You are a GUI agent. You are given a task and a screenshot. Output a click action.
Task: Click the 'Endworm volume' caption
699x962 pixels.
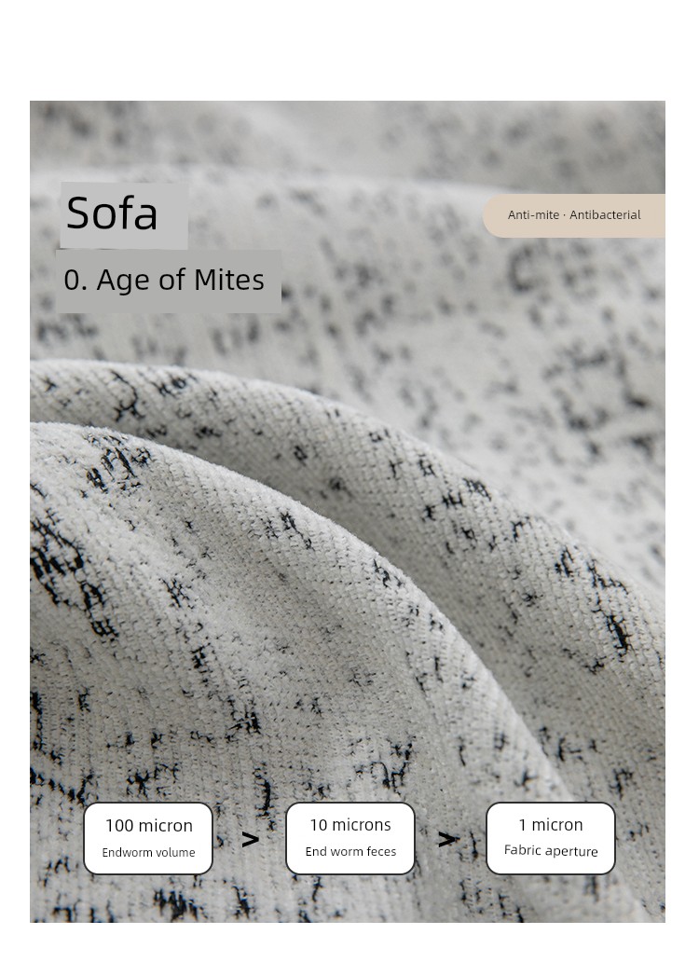pos(148,852)
